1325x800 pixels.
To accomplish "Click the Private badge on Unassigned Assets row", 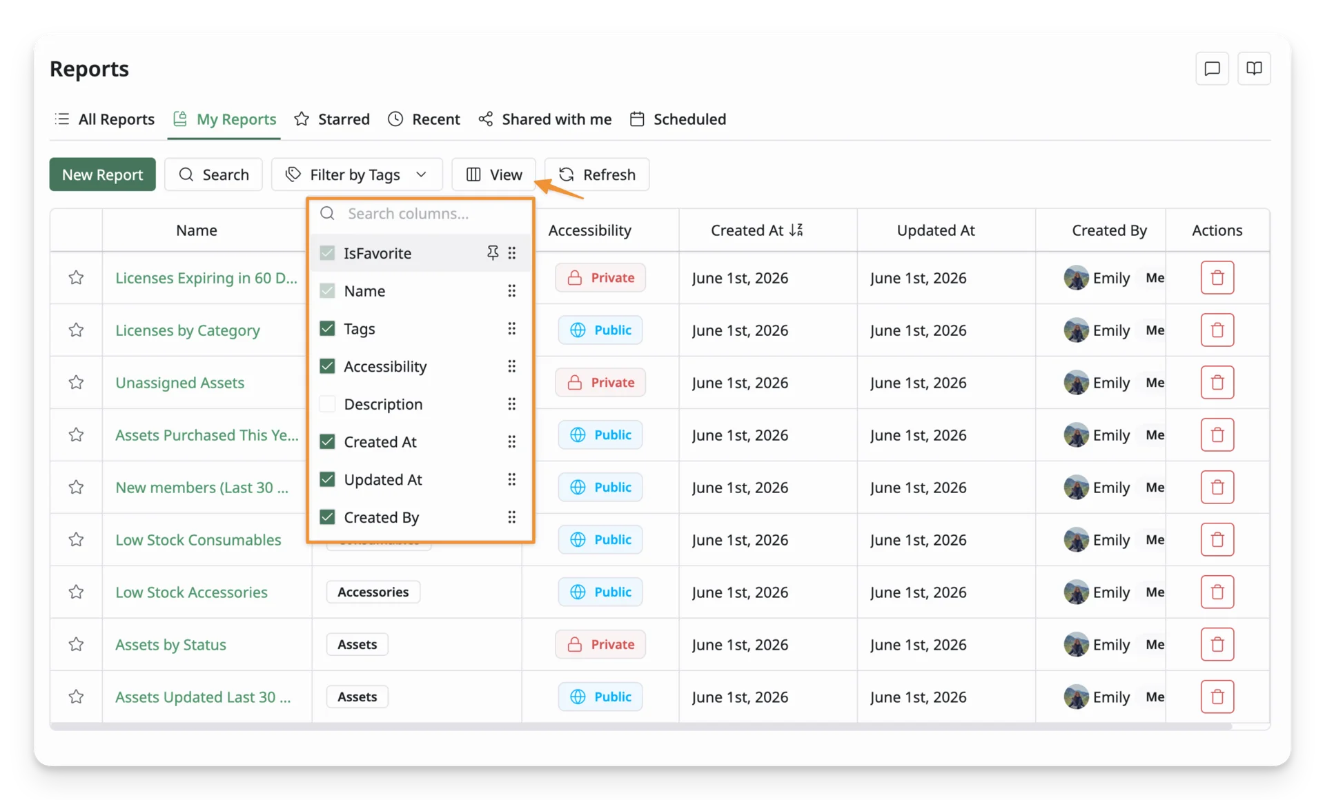I will click(x=600, y=382).
